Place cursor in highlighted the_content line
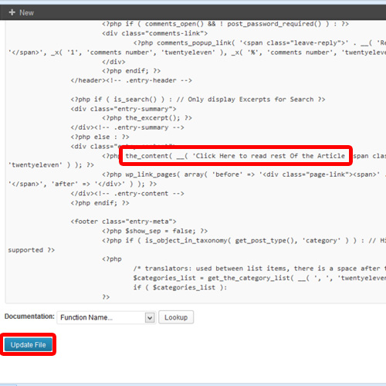This screenshot has height=386, width=386. coord(235,156)
